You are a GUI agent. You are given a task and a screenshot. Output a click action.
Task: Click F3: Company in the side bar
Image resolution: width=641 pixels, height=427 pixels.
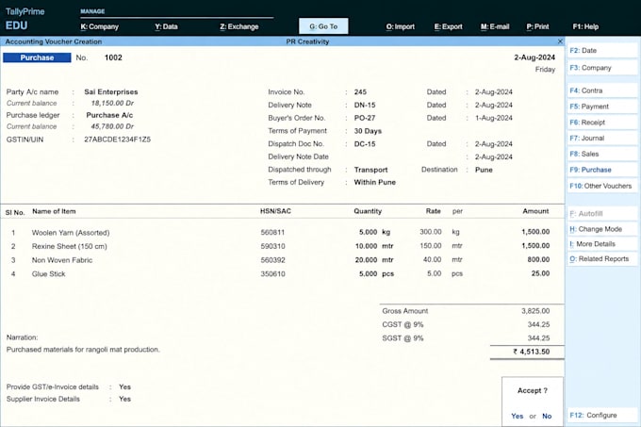tap(602, 68)
